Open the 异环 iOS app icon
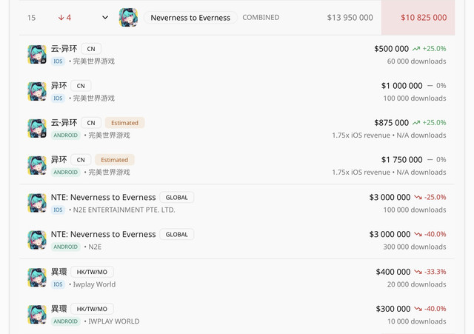 [x=37, y=91]
